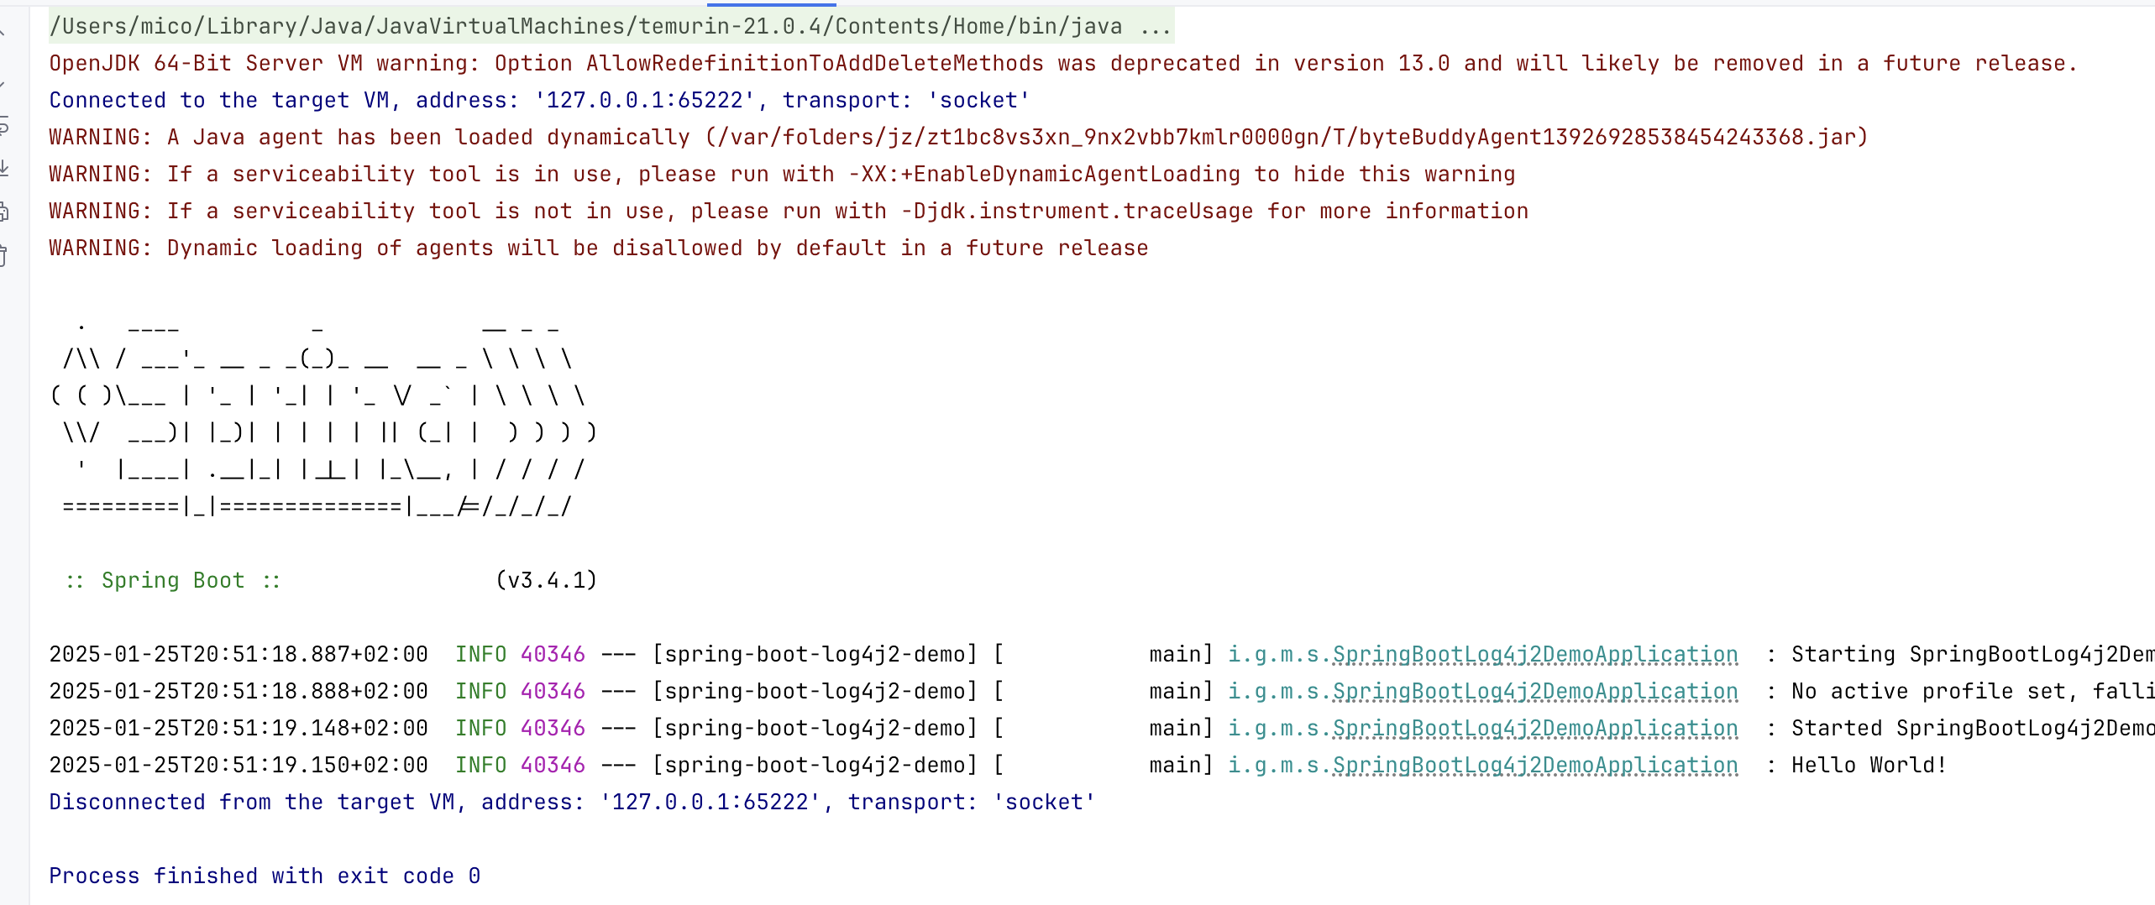2155x905 pixels.
Task: Click the scroll to end icon
Action: tap(3, 169)
